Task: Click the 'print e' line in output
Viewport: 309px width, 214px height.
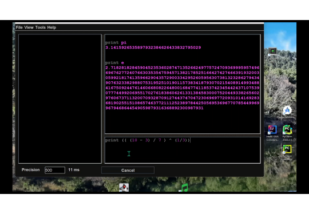Action: tap(114, 63)
